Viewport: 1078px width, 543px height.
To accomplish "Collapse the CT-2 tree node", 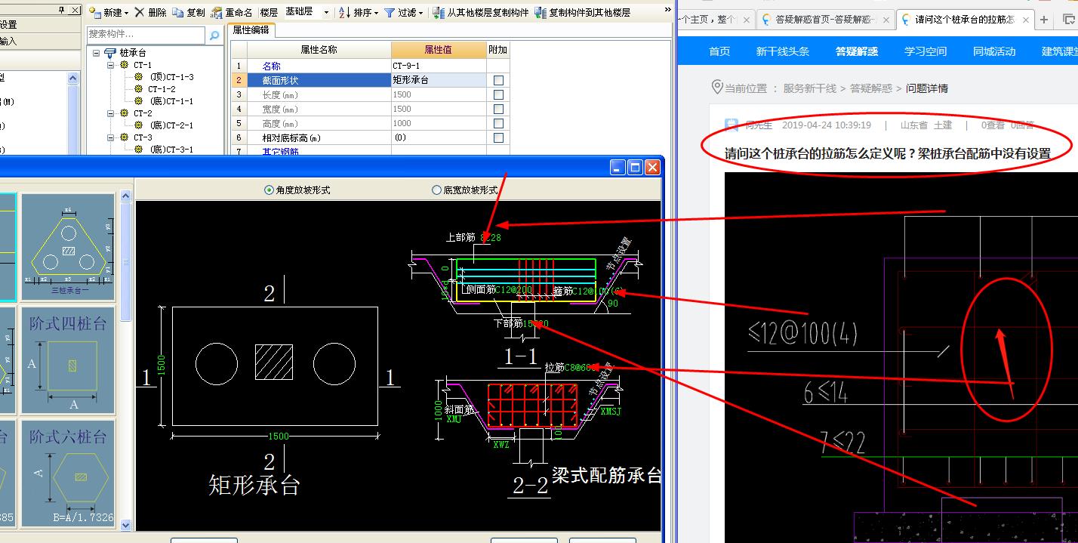I will pyautogui.click(x=110, y=113).
